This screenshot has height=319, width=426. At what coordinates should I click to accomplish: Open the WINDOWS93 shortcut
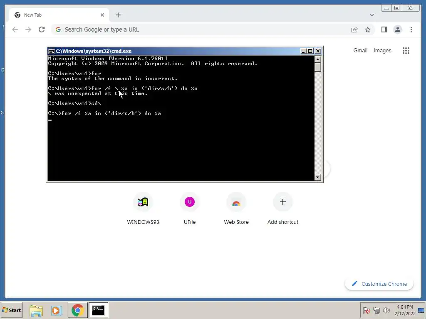coord(143,209)
